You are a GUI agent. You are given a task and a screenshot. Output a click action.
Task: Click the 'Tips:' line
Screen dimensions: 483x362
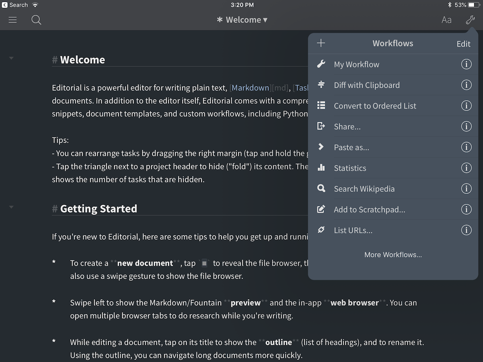point(60,140)
